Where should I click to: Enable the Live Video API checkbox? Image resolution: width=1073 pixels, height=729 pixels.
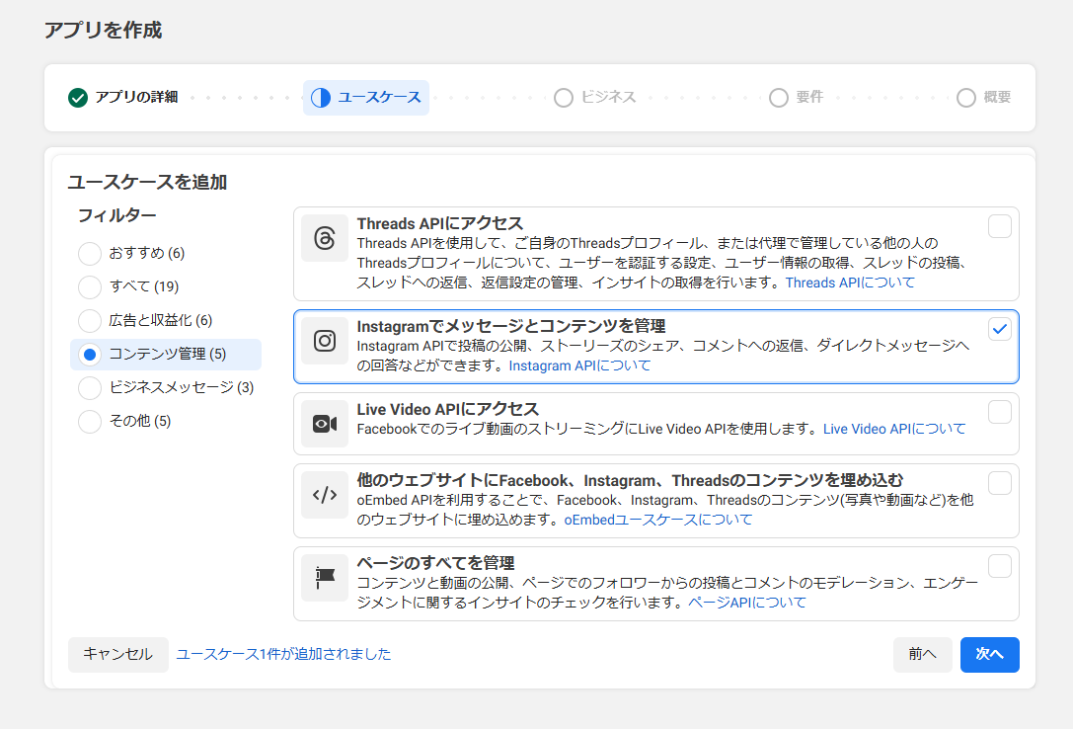coord(999,412)
